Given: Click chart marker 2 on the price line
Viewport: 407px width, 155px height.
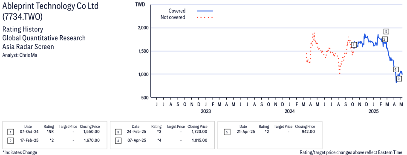Looking at the screenshot, I should [x=385, y=39].
